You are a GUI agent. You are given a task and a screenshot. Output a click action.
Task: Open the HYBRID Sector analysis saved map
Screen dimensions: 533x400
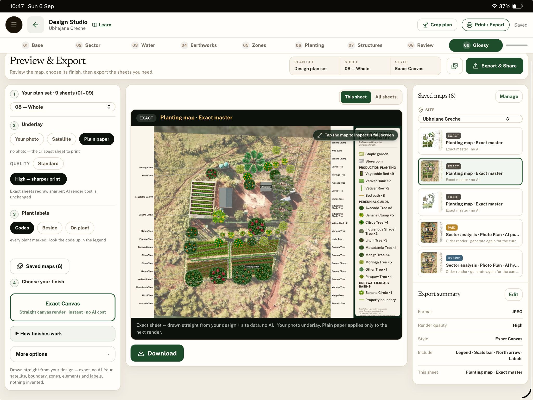[470, 263]
